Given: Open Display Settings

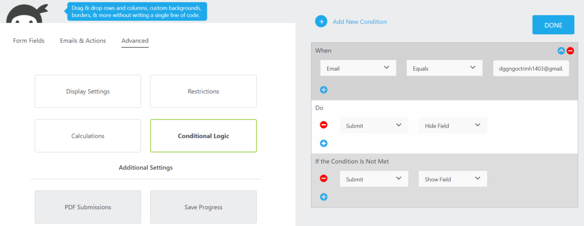Looking at the screenshot, I should 88,91.
